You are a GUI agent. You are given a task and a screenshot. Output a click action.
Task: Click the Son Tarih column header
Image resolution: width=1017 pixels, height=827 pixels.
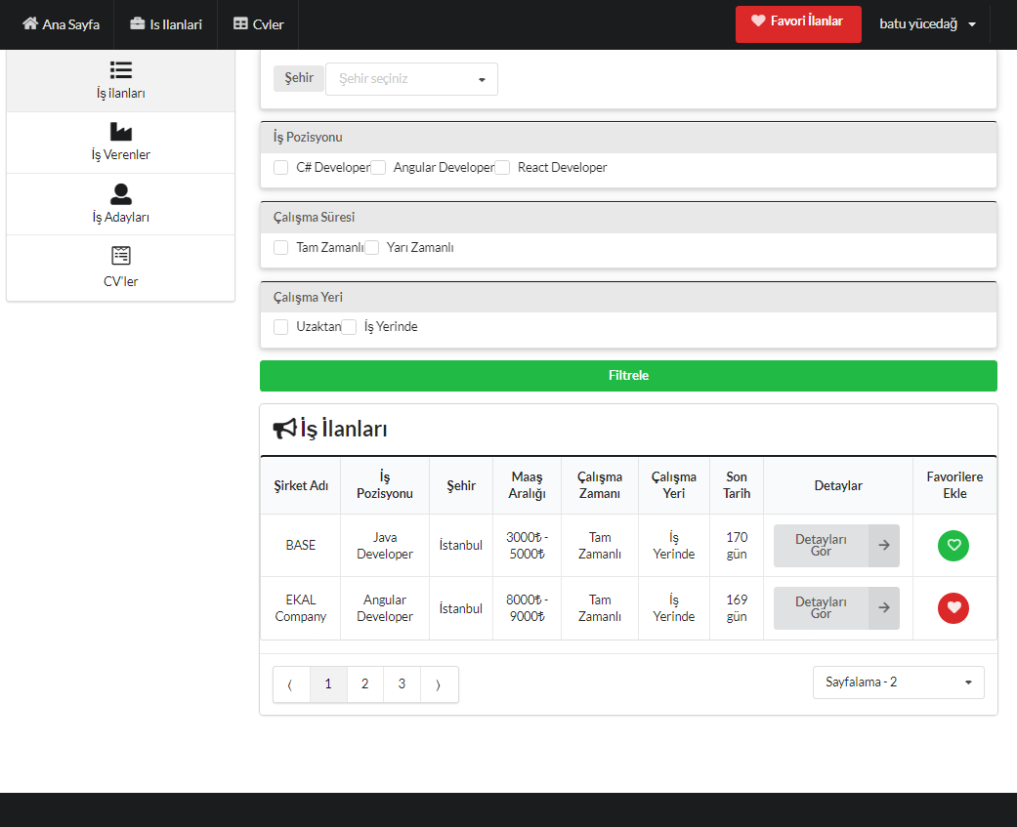pyautogui.click(x=737, y=485)
